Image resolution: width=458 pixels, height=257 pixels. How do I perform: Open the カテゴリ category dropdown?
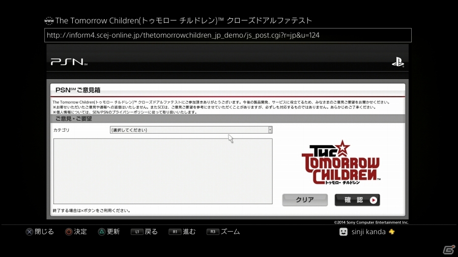click(x=191, y=130)
